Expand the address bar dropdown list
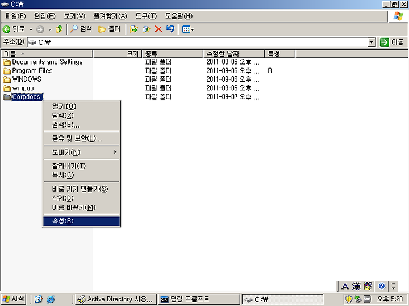This screenshot has height=306, width=409. 371,42
